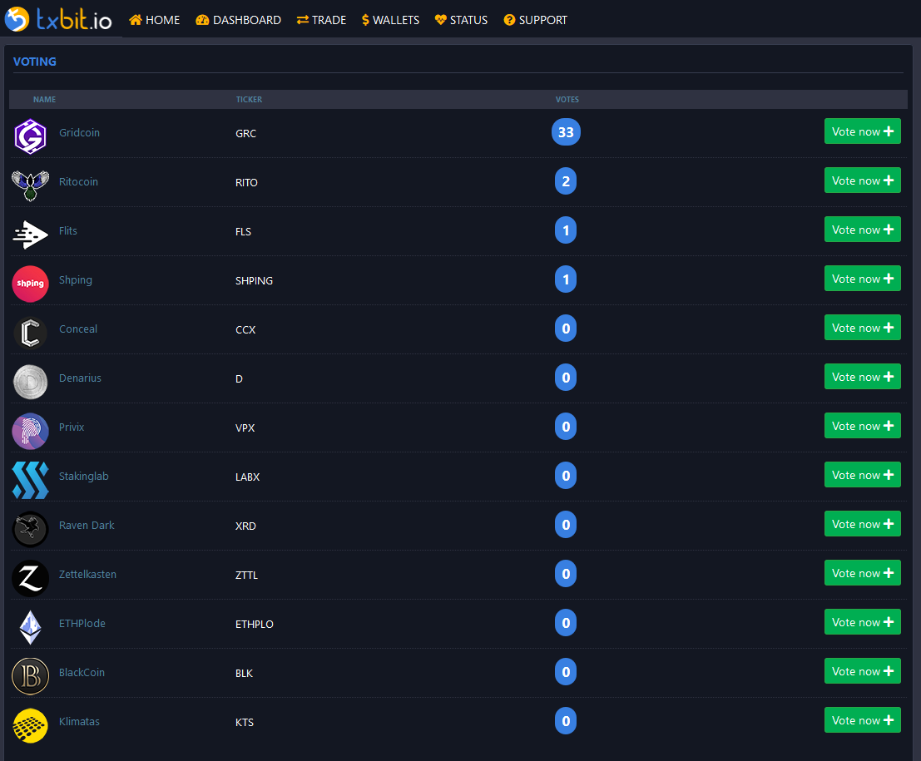Select the GRC ticker text
Viewport: 921px width, 761px height.
245,133
